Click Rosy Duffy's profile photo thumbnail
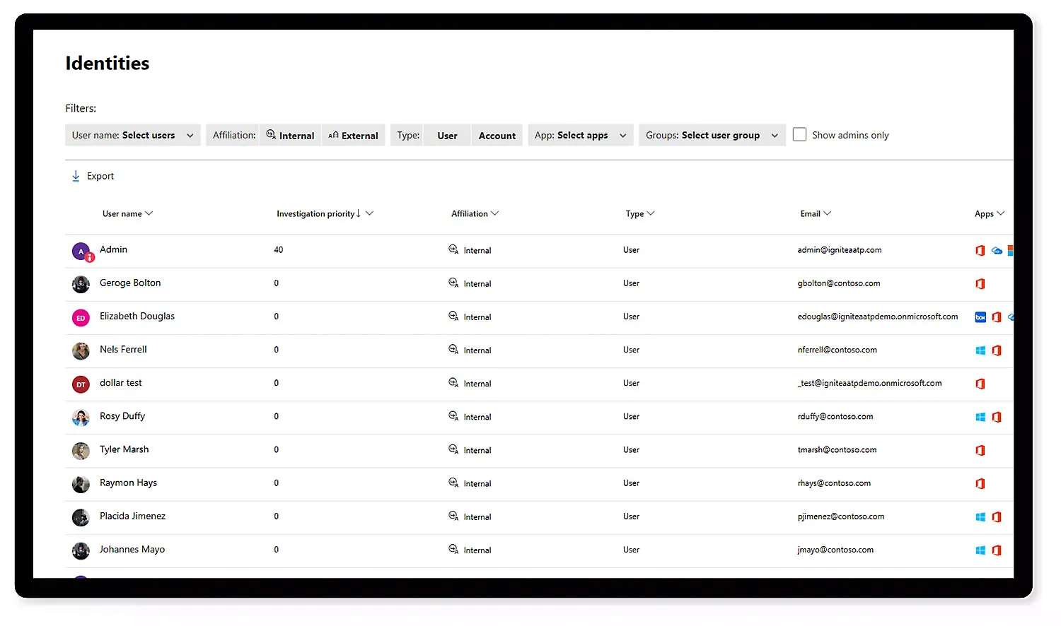The image size is (1061, 626). pyautogui.click(x=81, y=418)
